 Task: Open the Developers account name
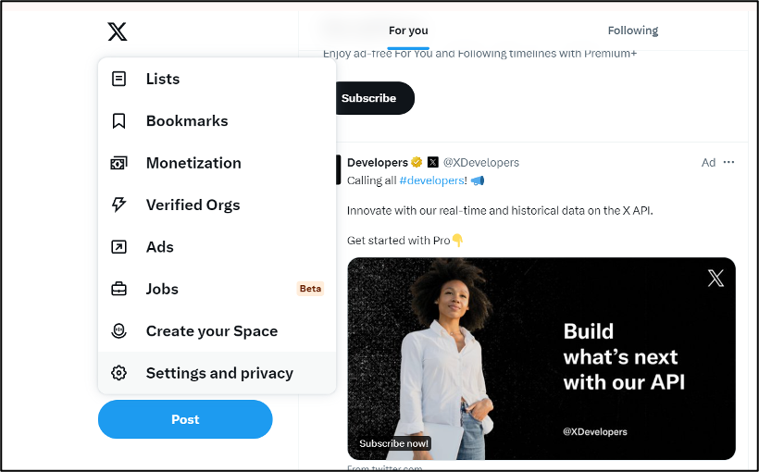click(377, 162)
